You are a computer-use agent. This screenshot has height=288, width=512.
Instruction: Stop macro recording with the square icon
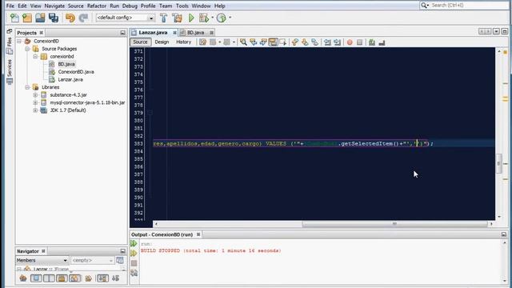(x=359, y=42)
